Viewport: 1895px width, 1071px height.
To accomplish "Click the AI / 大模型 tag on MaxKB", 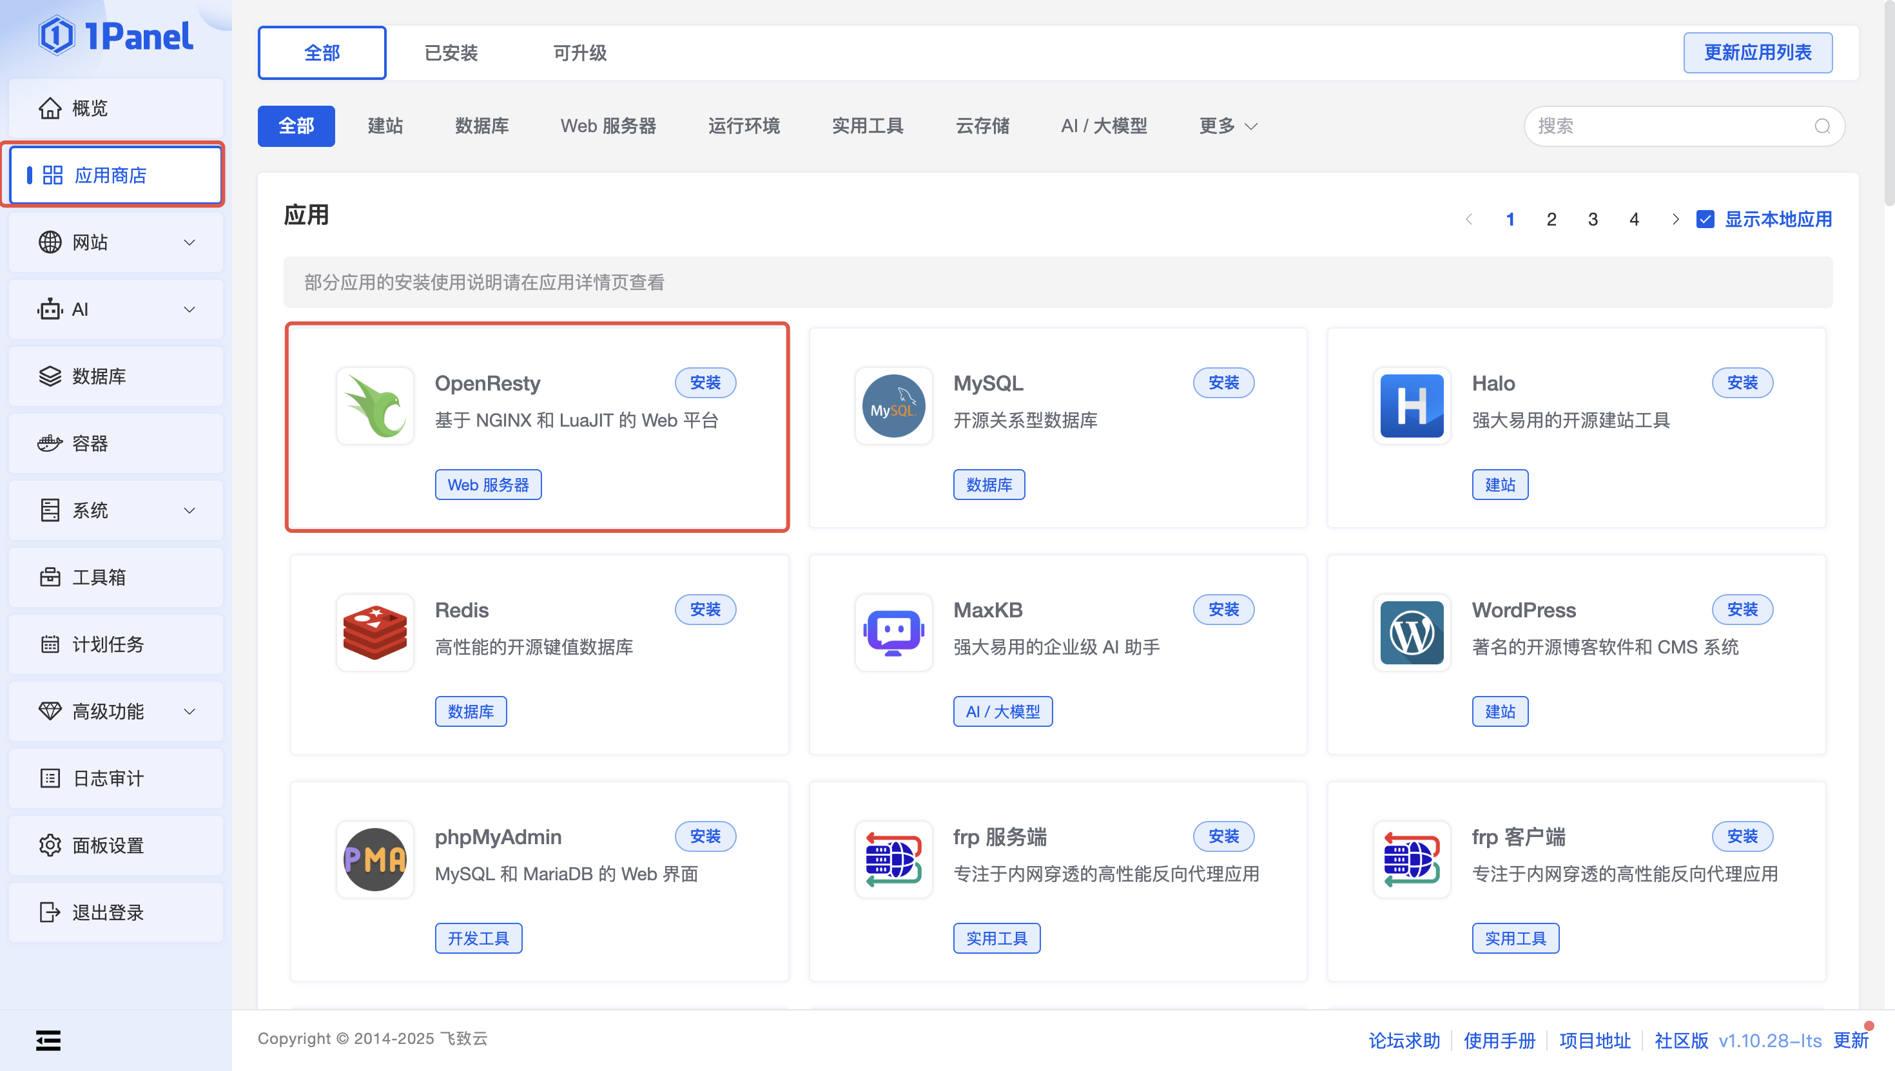I will click(x=1003, y=711).
